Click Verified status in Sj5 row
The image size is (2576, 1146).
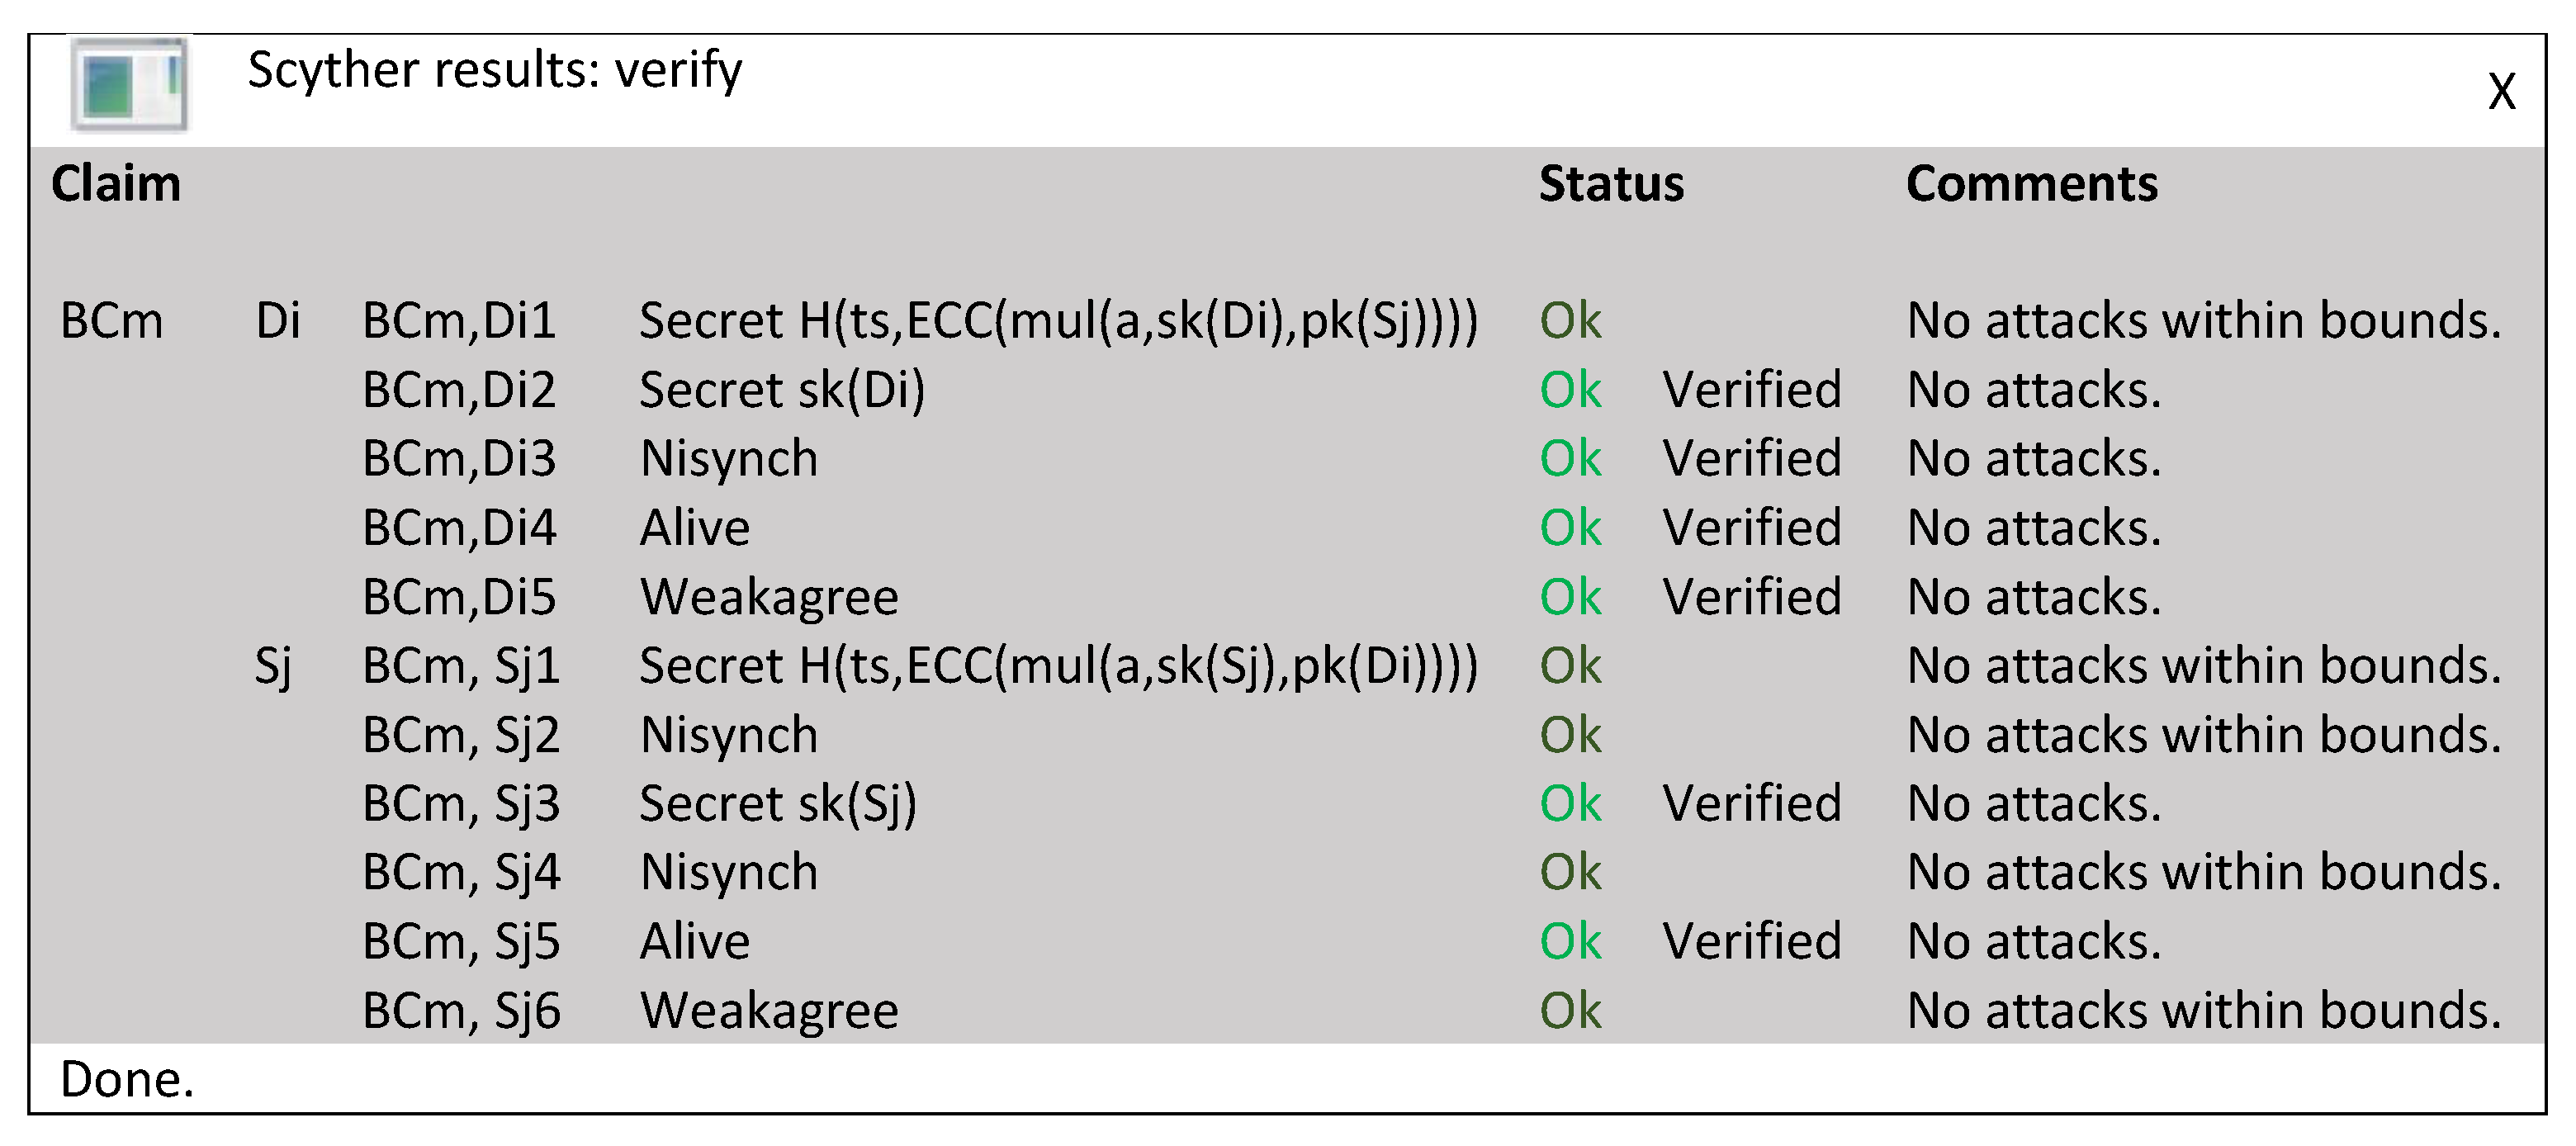pos(1751,941)
